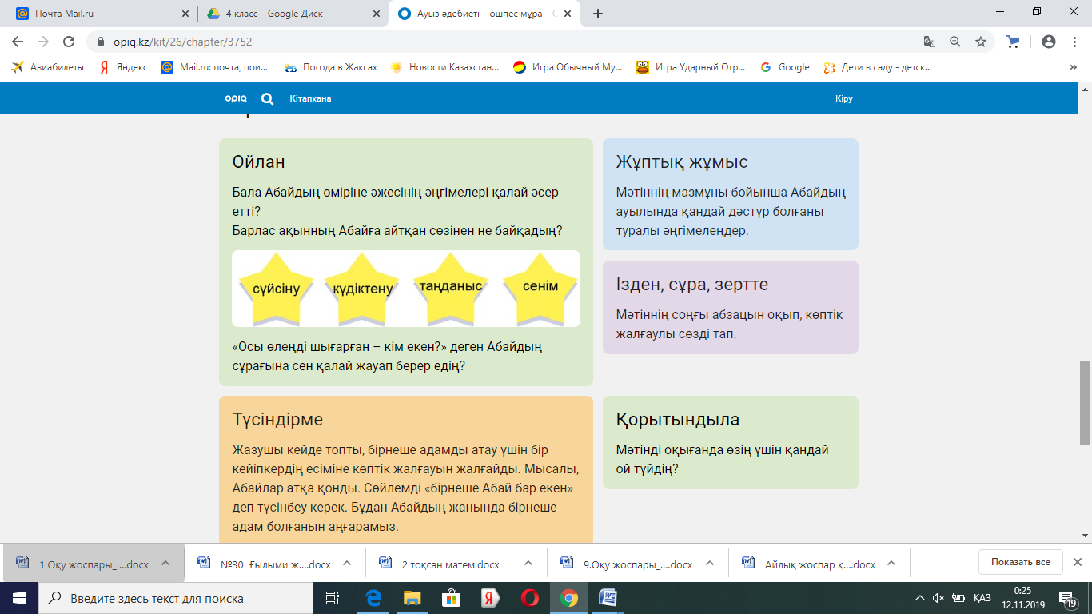This screenshot has height=614, width=1092.
Task: Open the Opiq search magnifier icon
Action: point(268,99)
